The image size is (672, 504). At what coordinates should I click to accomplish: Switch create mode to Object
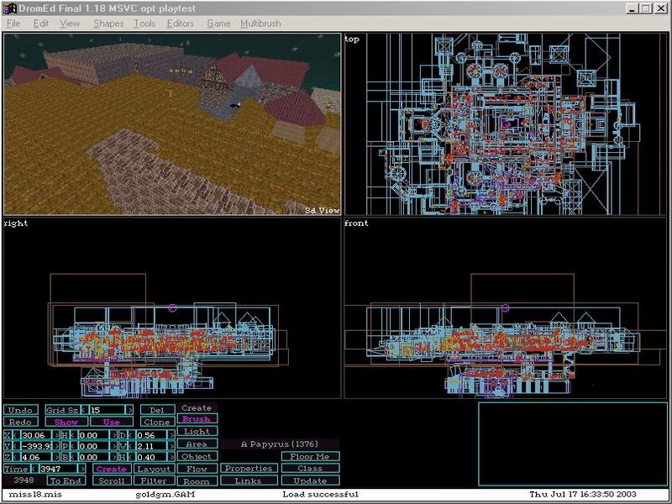(197, 456)
